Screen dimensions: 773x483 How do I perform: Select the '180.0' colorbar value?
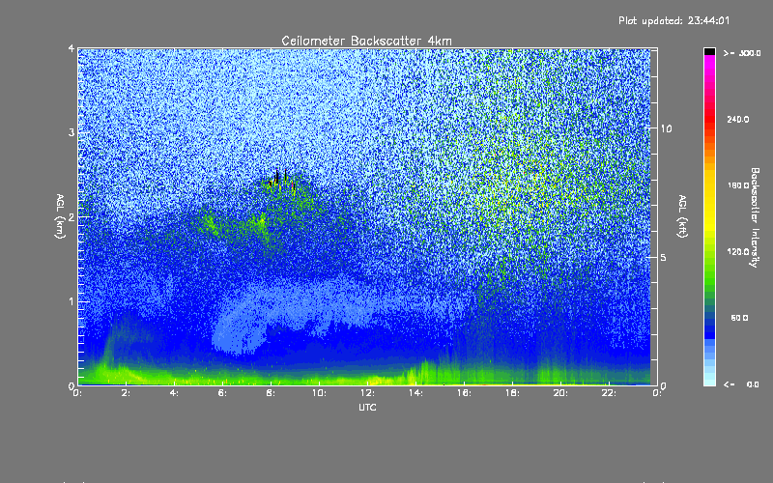coord(737,185)
